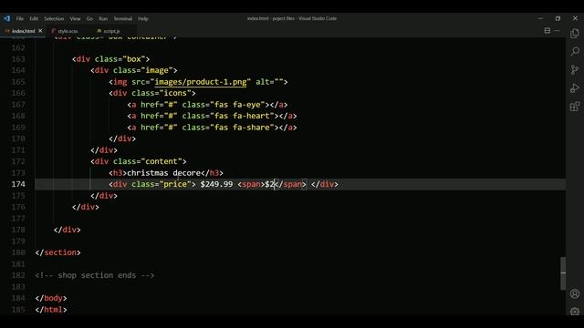Viewport: 584px width, 328px height.
Task: Open the Manage gear icon
Action: (x=575, y=311)
